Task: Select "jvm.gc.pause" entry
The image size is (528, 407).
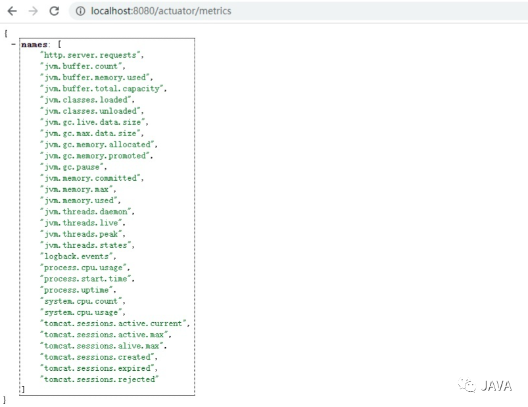Action: tap(72, 167)
